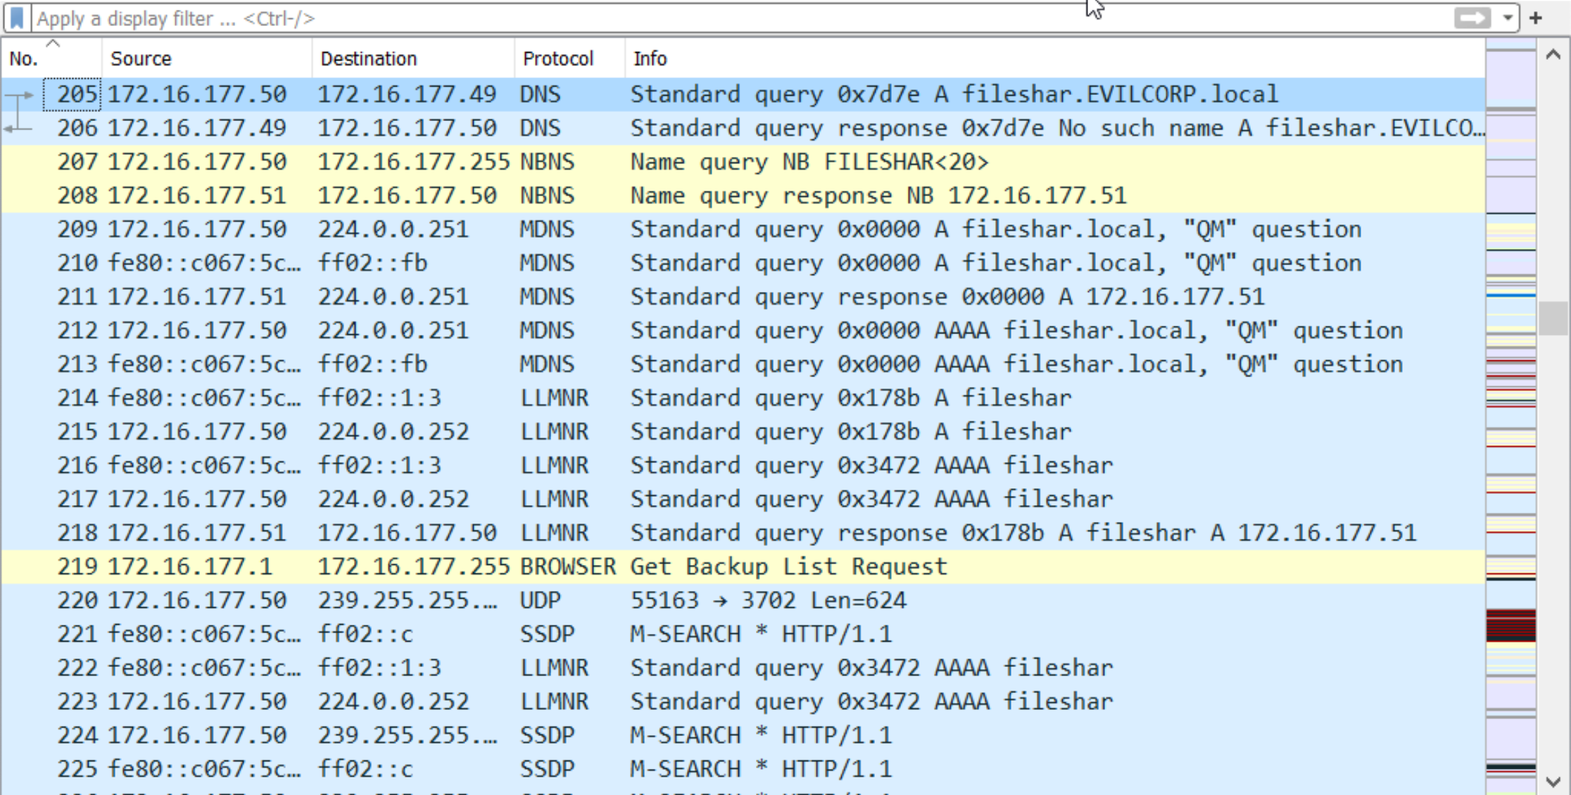Select packet 212 MDNS AAAA fileshar.local query

tap(743, 331)
